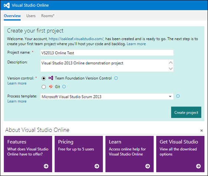The height and width of the screenshot is (176, 208).
Task: Switch to the Rooms tab
Action: (48, 16)
